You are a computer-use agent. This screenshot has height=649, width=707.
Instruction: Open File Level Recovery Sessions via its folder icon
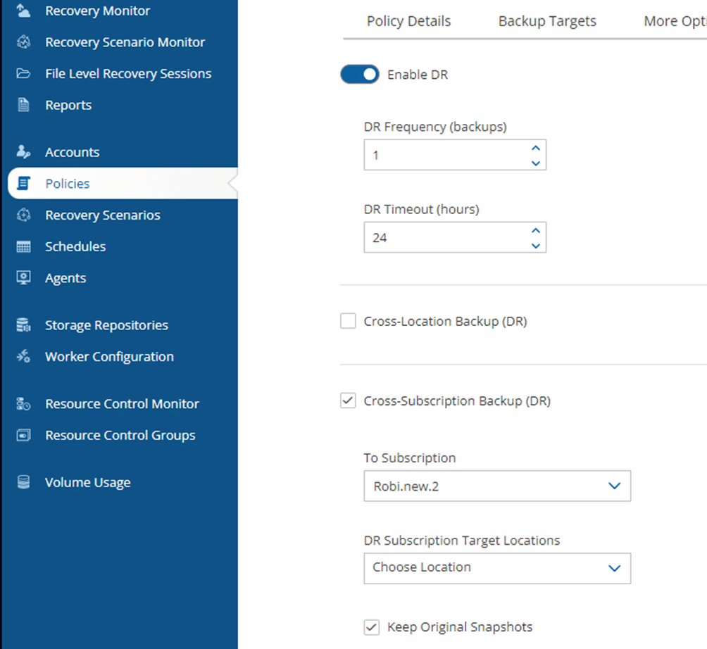click(23, 73)
